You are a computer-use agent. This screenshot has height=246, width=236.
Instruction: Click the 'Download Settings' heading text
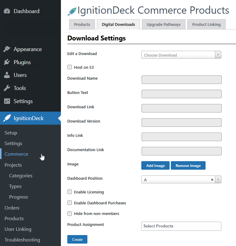(97, 38)
